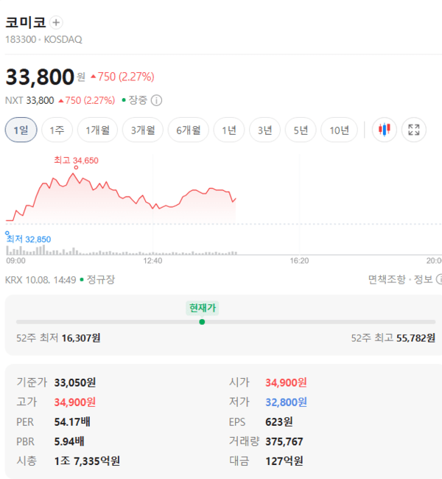Select the 1년 period tab
Image resolution: width=442 pixels, height=479 pixels.
pyautogui.click(x=229, y=130)
